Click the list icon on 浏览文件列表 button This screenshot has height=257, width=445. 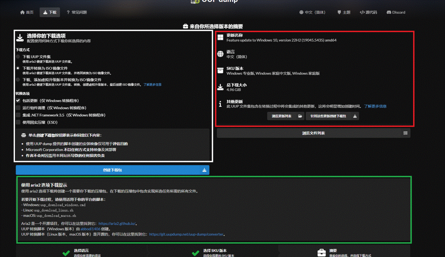(x=405, y=133)
